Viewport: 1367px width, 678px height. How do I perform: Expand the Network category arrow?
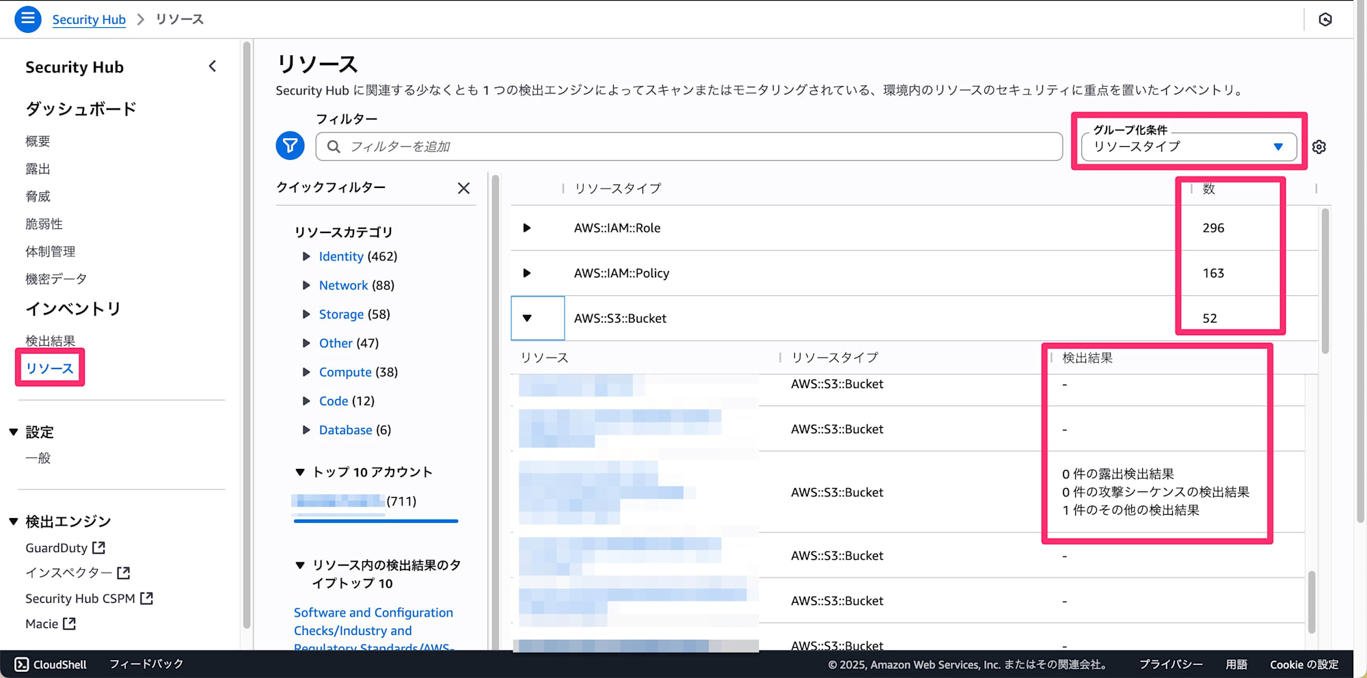click(x=306, y=285)
